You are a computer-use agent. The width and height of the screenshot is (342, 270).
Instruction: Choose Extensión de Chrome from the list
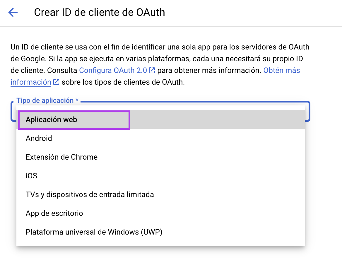(x=61, y=157)
